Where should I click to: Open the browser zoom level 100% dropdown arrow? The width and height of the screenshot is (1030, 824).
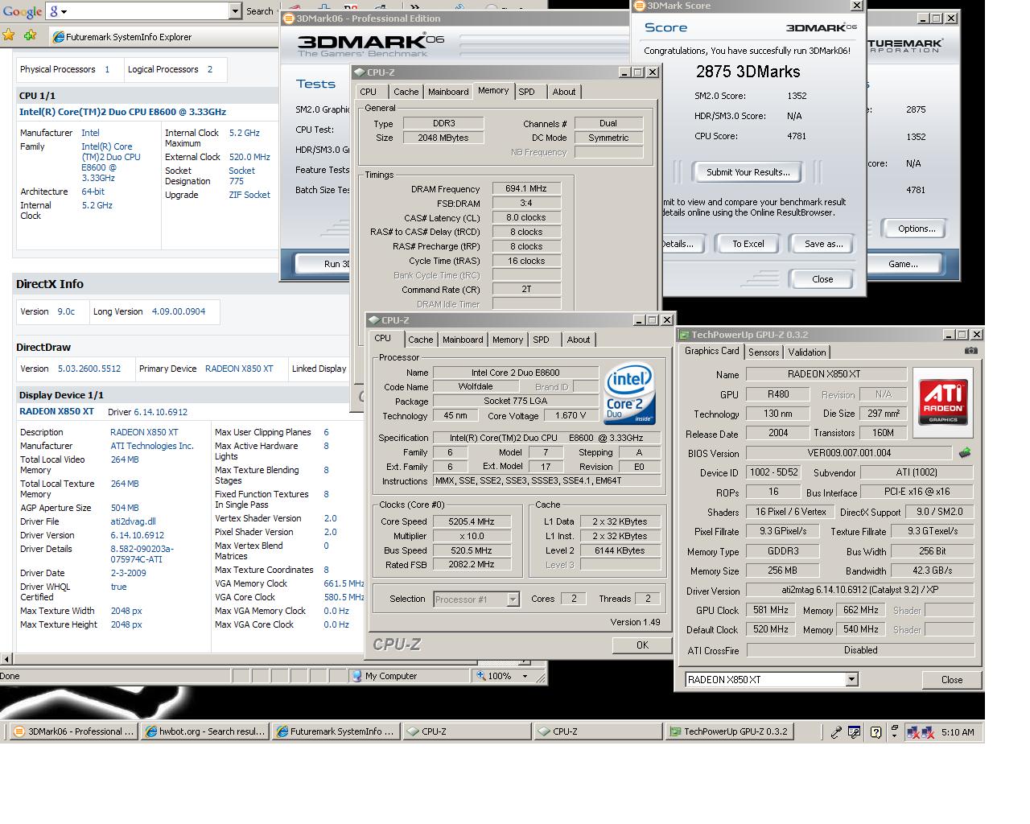click(525, 676)
